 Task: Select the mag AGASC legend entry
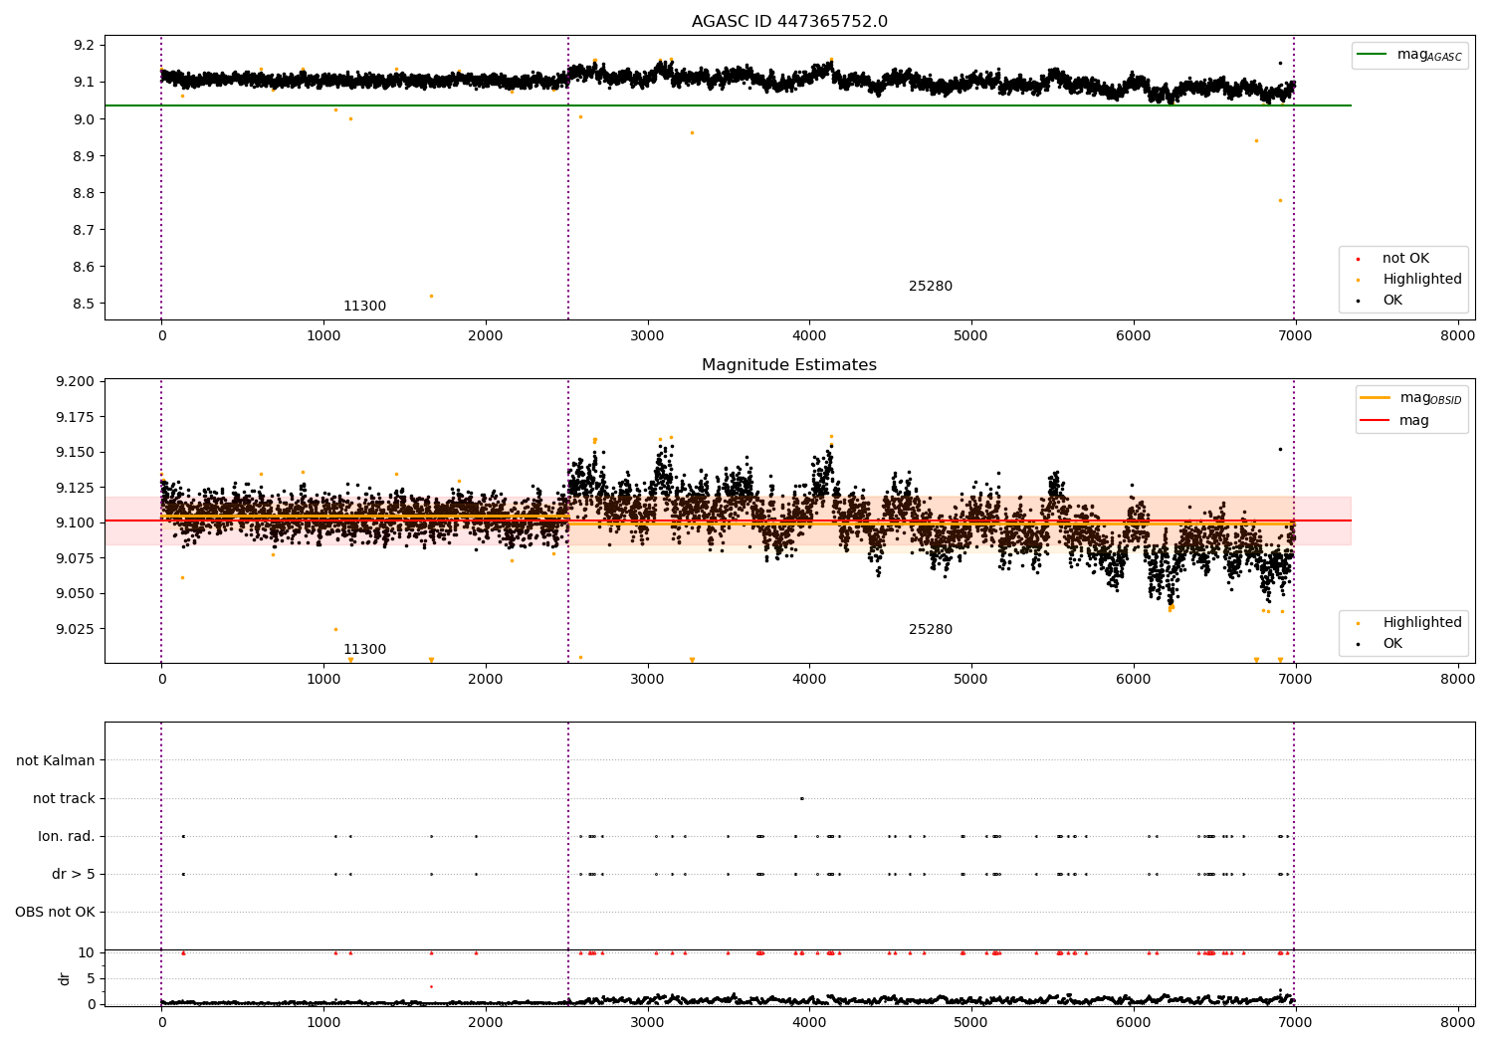point(1409,55)
